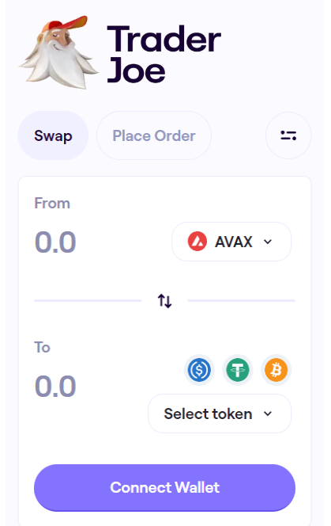Image resolution: width=331 pixels, height=526 pixels.
Task: Pick the Bitcoin quick-select token icon
Action: tap(276, 370)
